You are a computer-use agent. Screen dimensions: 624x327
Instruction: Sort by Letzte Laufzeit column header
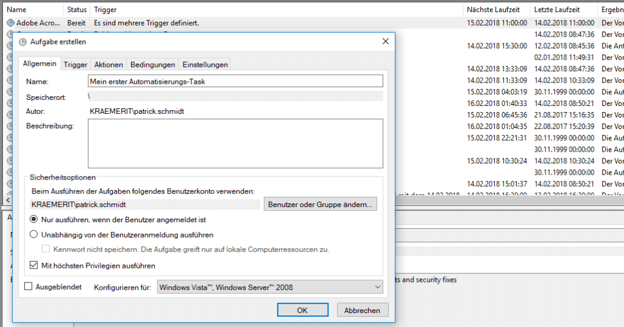[x=564, y=10]
